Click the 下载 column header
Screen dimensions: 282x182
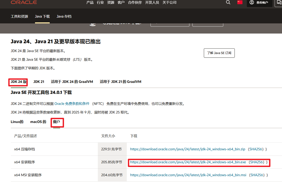(x=134, y=136)
